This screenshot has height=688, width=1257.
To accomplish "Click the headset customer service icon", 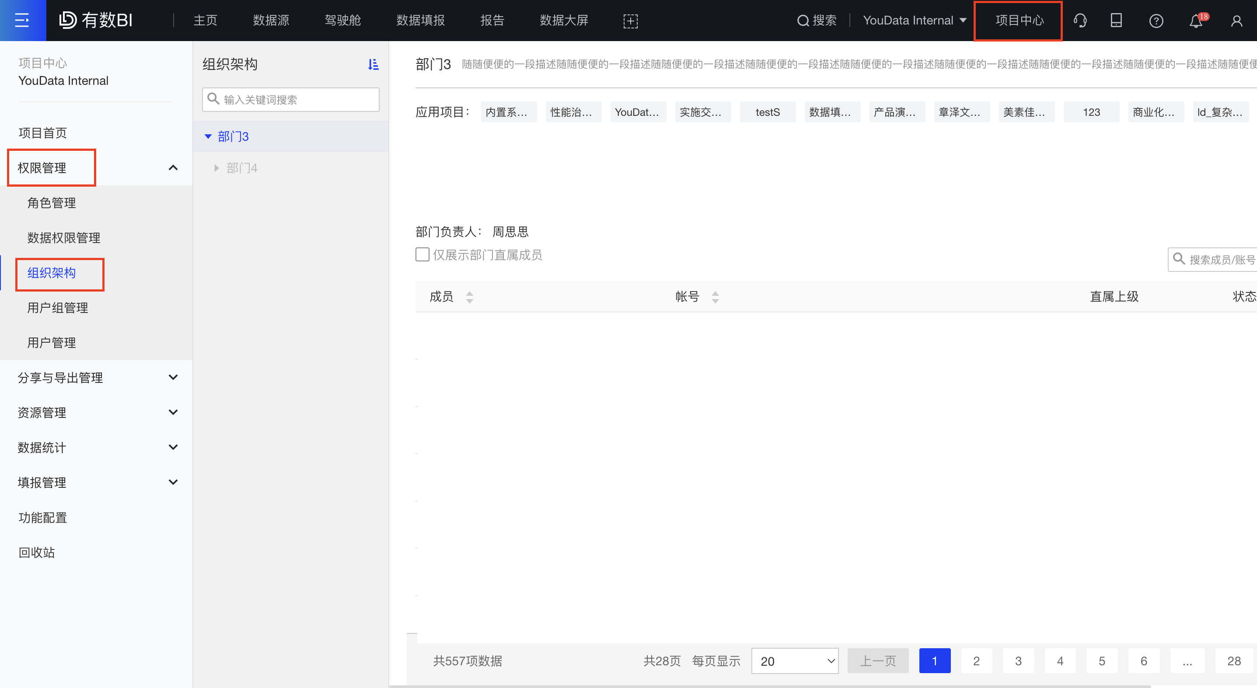I will coord(1080,21).
